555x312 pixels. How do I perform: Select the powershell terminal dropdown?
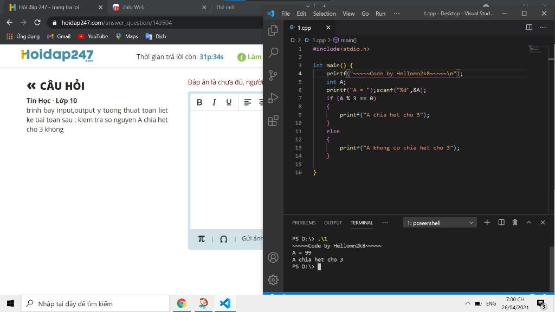(x=440, y=223)
